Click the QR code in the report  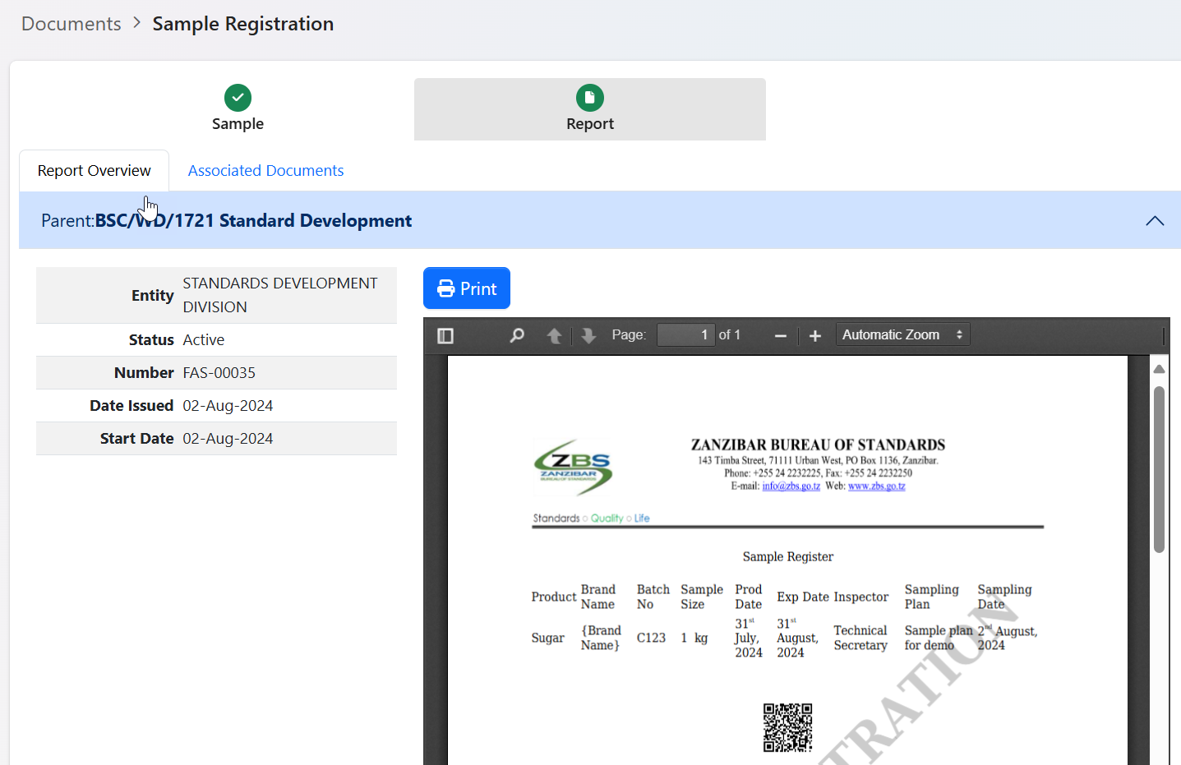787,727
